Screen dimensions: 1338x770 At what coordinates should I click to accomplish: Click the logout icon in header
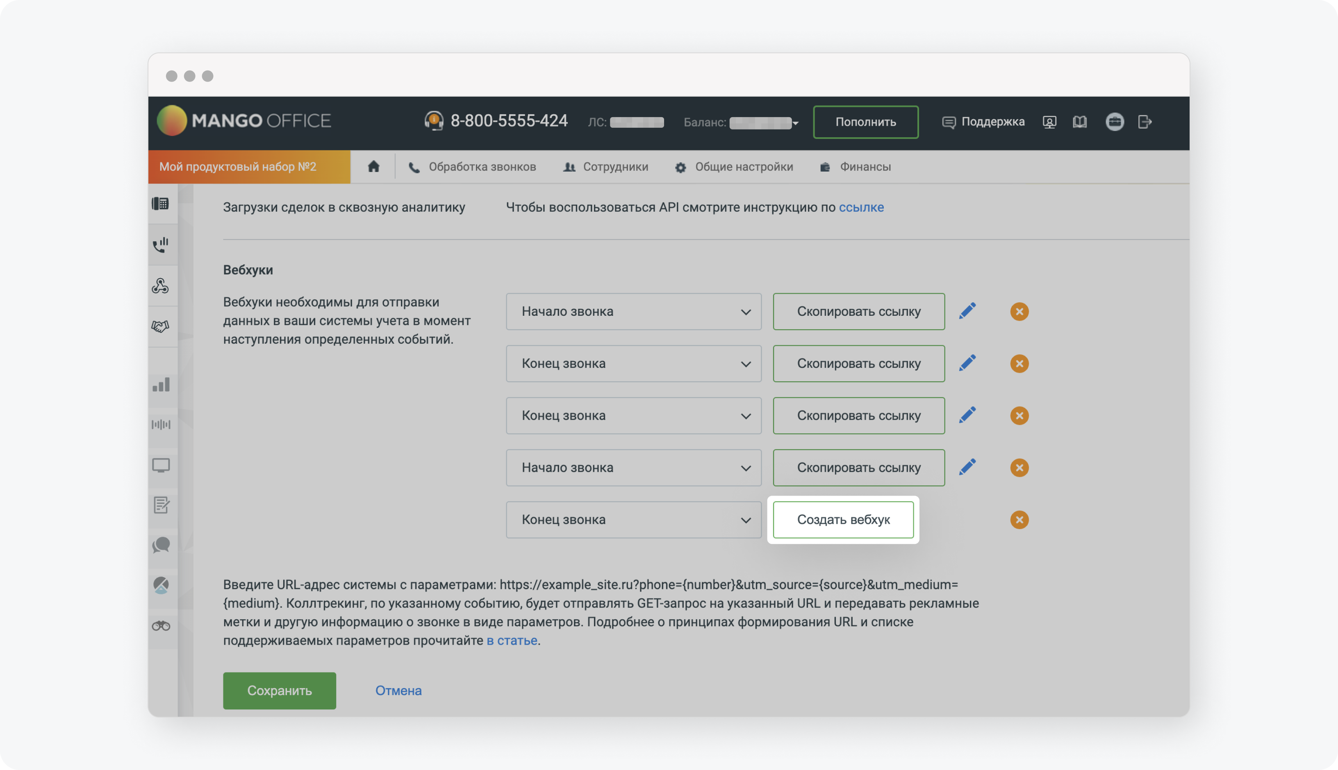1145,122
